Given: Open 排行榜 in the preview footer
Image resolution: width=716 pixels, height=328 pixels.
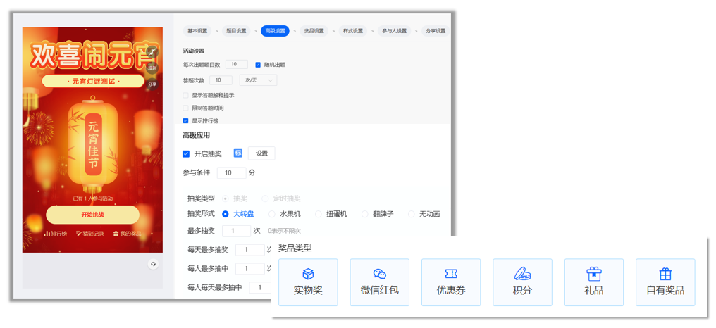Looking at the screenshot, I should [55, 234].
